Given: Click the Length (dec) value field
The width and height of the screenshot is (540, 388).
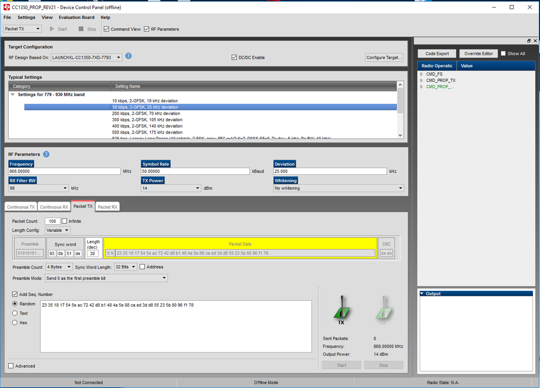Looking at the screenshot, I should pos(93,253).
